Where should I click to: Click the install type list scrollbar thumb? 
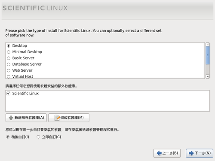tap(208, 55)
